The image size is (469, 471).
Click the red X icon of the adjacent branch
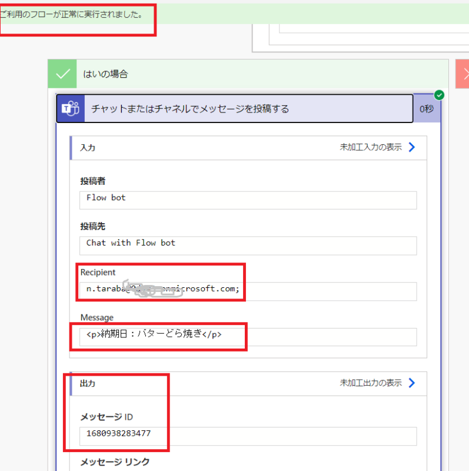click(464, 74)
